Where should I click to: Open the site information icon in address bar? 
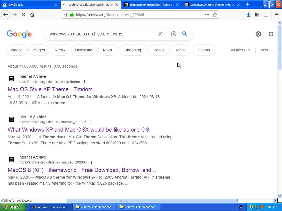pyautogui.click(x=66, y=15)
